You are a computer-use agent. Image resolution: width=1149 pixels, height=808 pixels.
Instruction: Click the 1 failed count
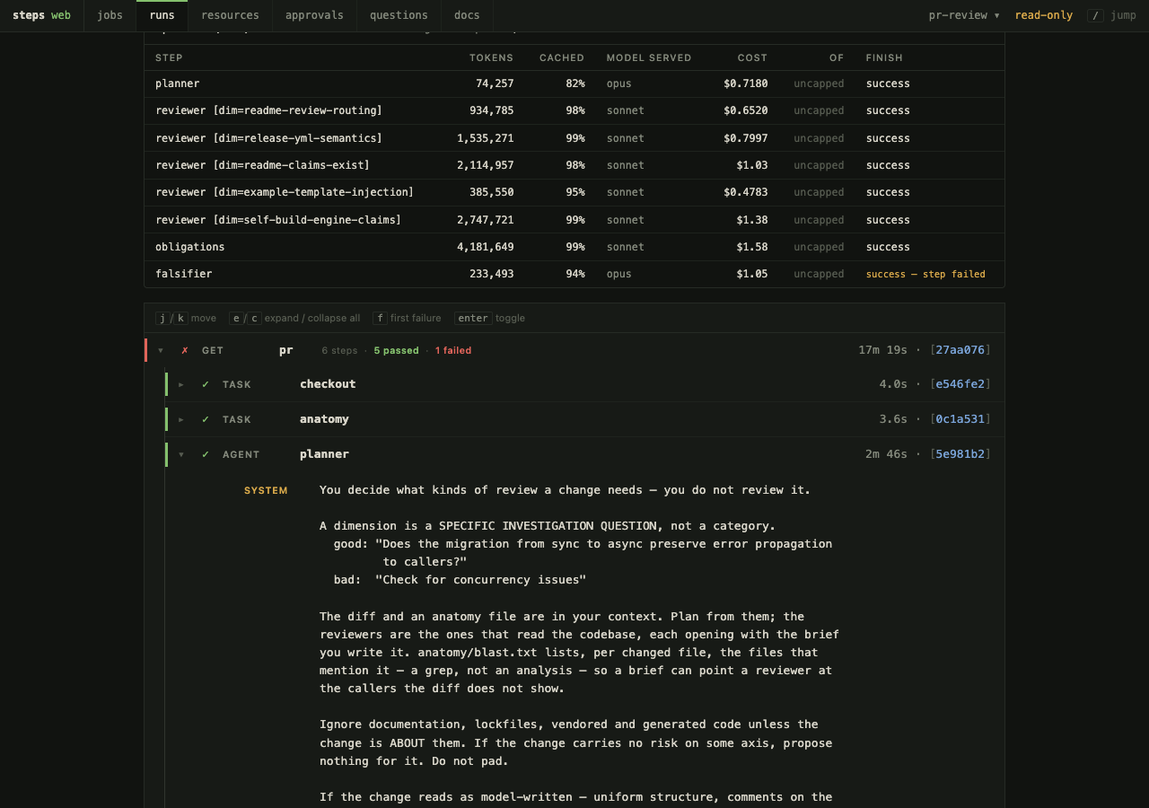[453, 351]
